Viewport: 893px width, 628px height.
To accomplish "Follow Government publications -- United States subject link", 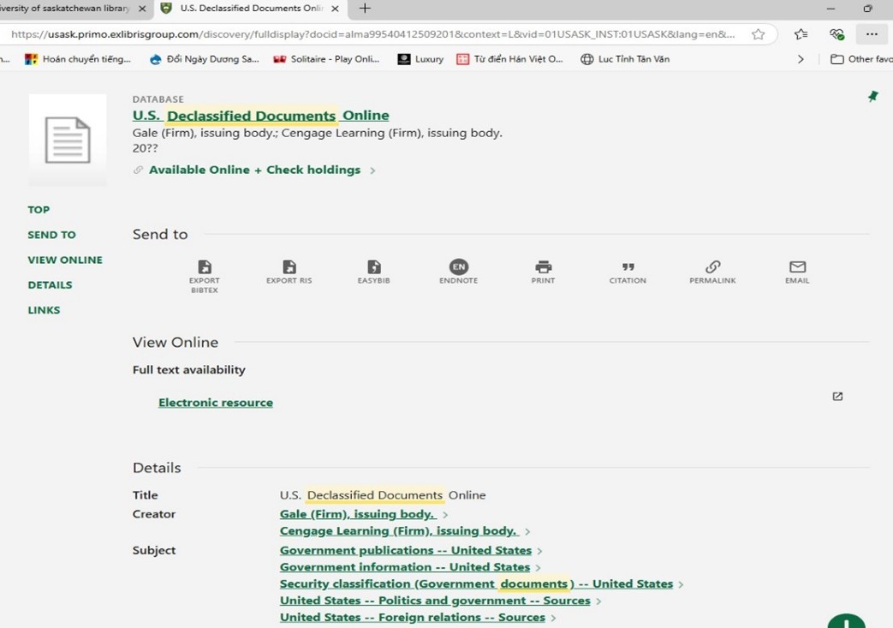I will (405, 551).
